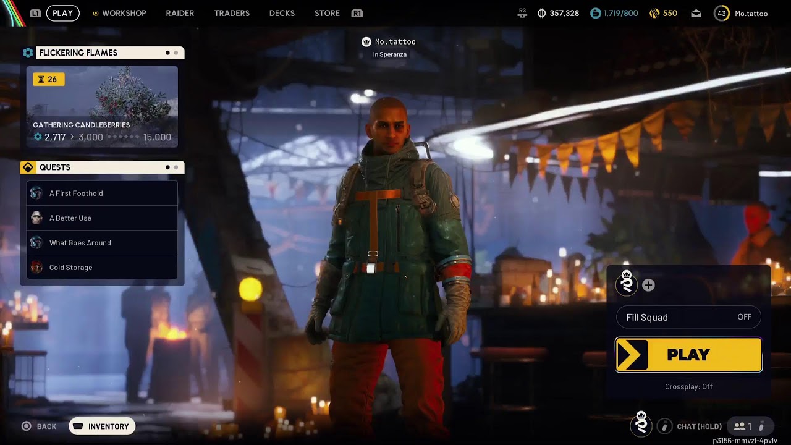Click the CHAT (HOLD) label
The height and width of the screenshot is (445, 791).
tap(700, 426)
